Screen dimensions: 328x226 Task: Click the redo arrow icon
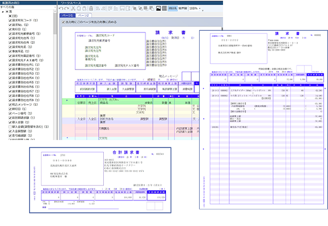67,9
